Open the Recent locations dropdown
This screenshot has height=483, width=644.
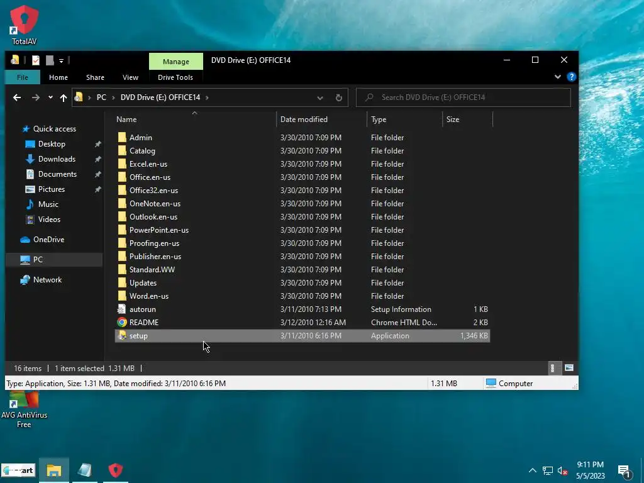pos(50,97)
